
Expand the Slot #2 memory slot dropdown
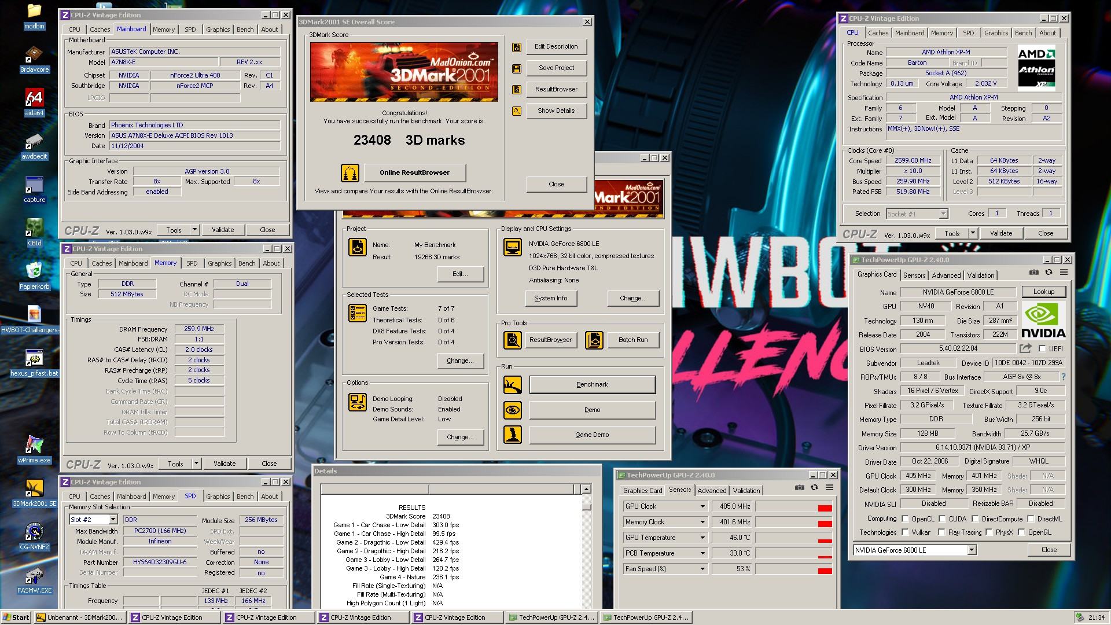pos(113,520)
